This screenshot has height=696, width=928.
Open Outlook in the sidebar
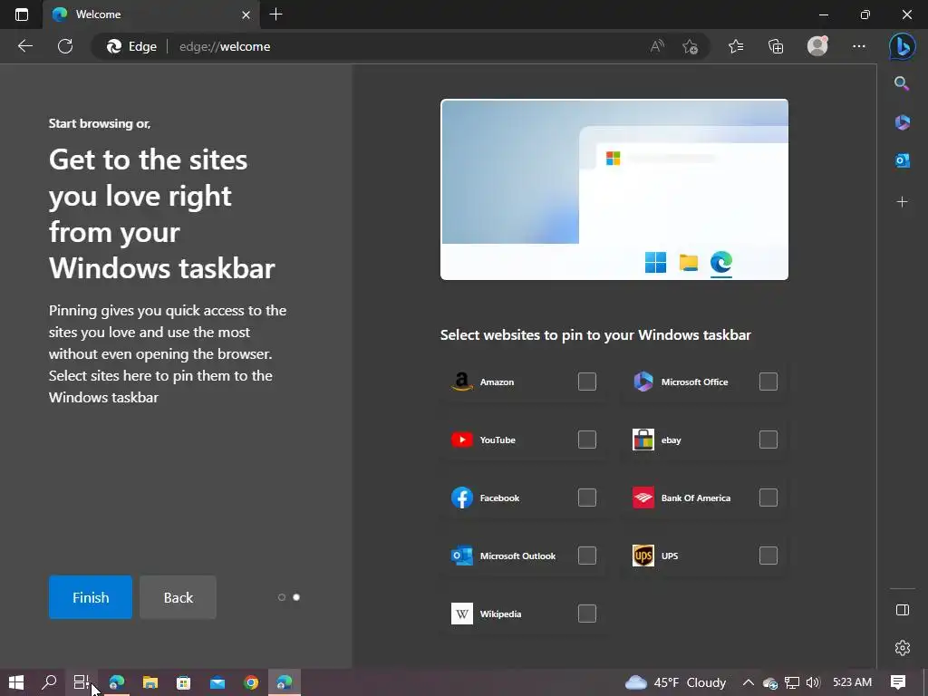(x=902, y=160)
